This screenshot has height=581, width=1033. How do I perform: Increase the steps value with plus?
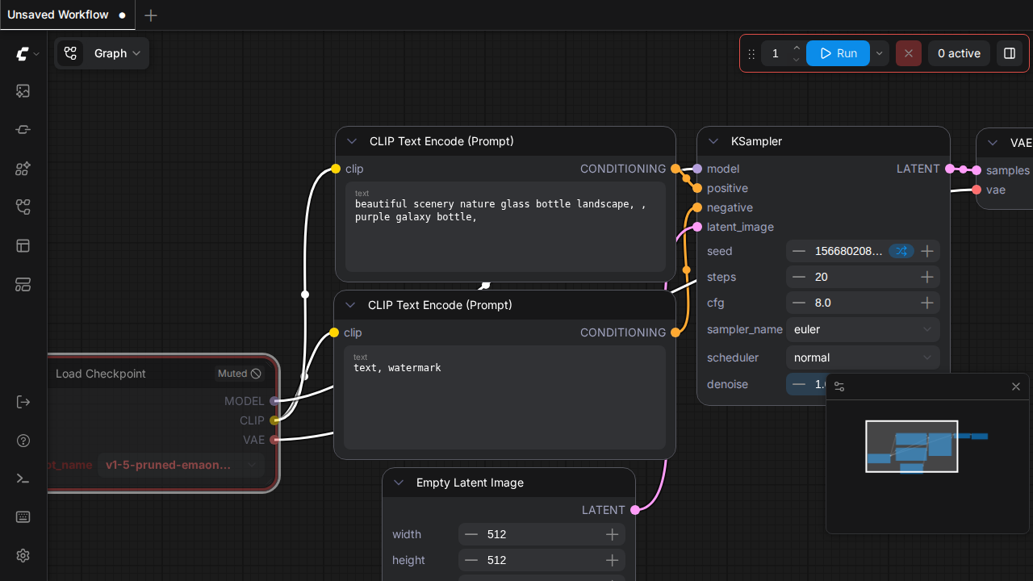point(927,277)
